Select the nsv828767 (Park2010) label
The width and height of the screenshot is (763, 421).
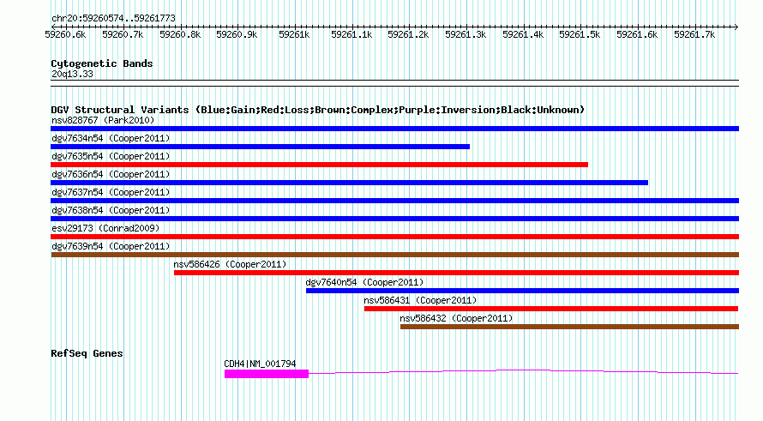(103, 120)
